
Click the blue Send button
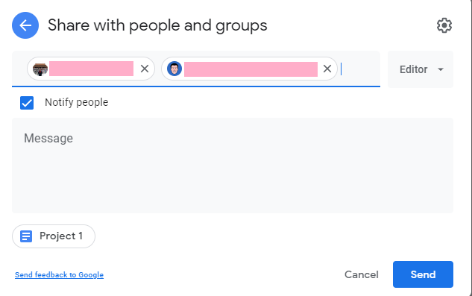point(423,274)
